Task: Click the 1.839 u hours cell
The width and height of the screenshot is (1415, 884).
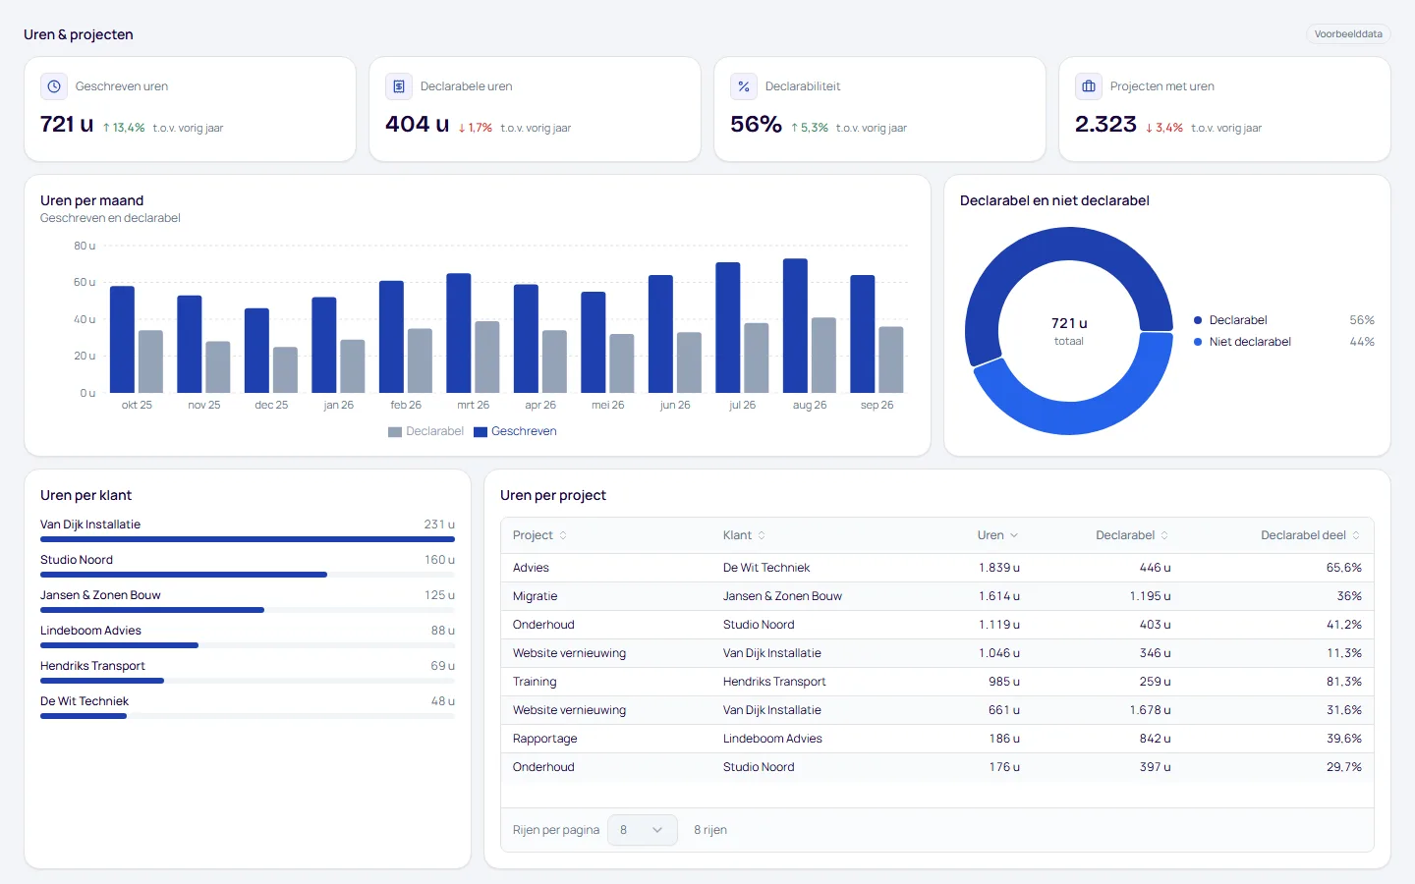Action: pos(999,568)
